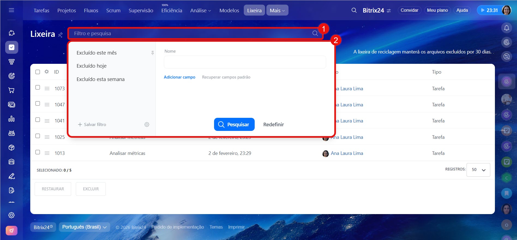This screenshot has width=517, height=240.
Task: Toggle the select-all checkbox in the header
Action: point(38,72)
